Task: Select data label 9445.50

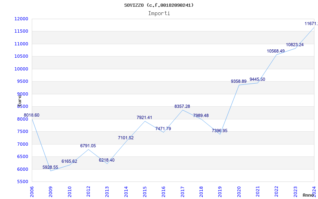Action: point(257,79)
